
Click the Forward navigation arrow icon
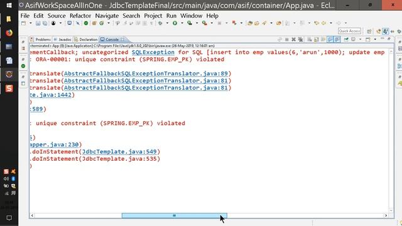(339, 23)
